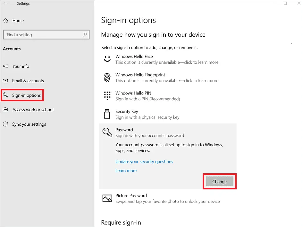Viewport: 303px width, 227px height.
Task: Click 'Your account password is all set up' text
Action: (169, 148)
